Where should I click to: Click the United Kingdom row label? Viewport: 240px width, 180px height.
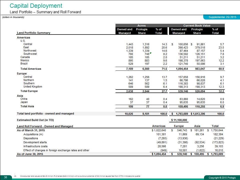[x=33, y=86]
